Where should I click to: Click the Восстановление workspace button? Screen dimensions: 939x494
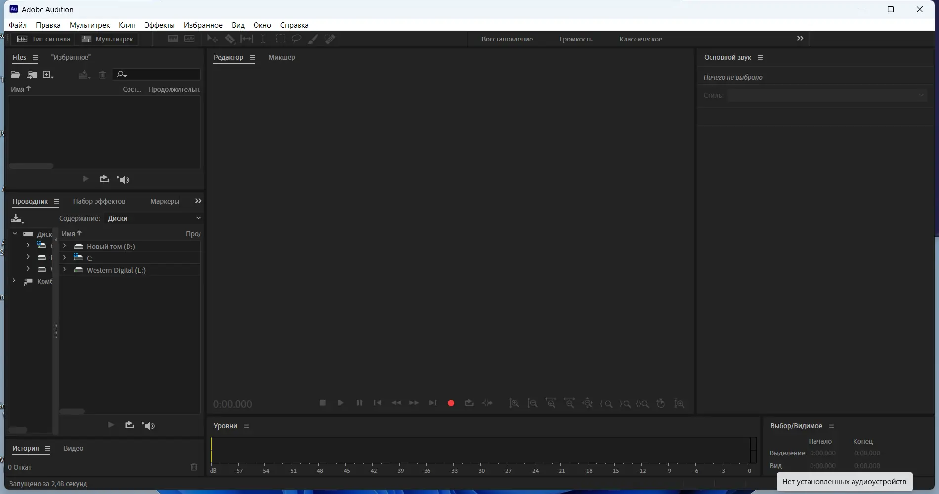[507, 39]
